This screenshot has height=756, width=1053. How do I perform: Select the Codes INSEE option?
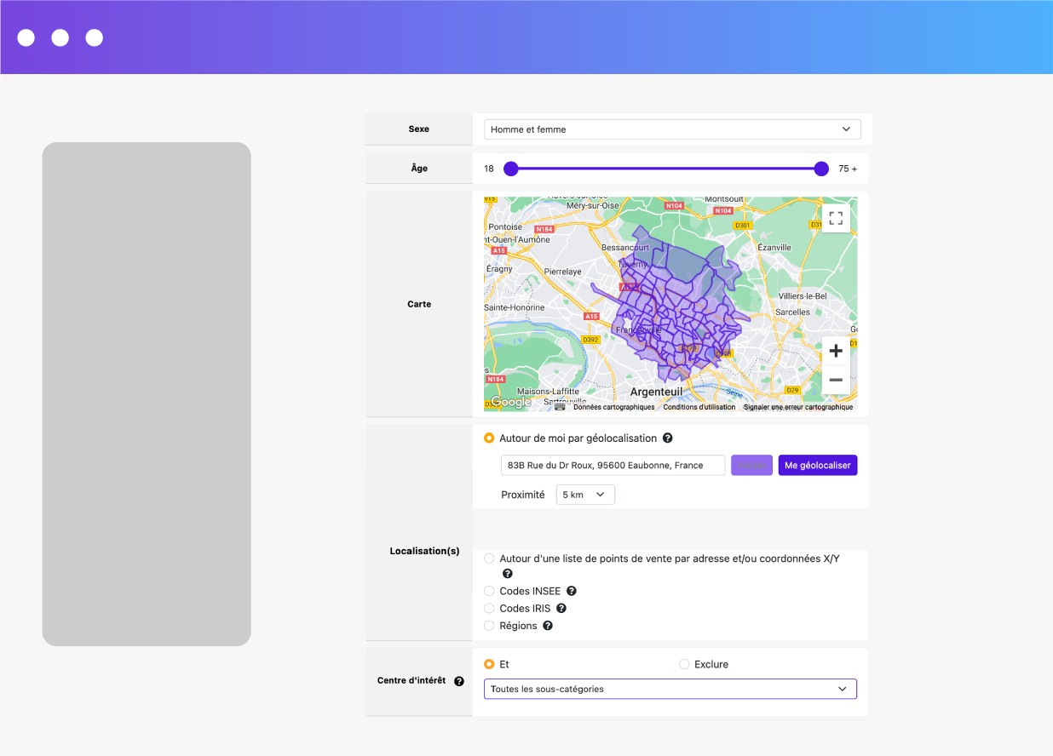tap(489, 591)
